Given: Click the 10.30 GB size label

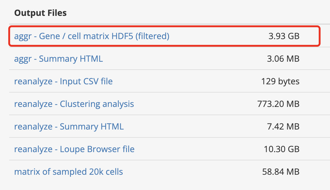Looking at the screenshot, I should (x=282, y=149).
